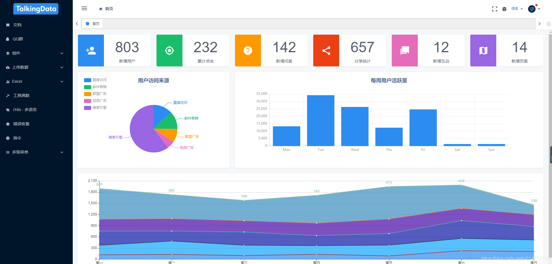Expand the 多级菜单 submenu chevron
Image resolution: width=552 pixels, height=264 pixels.
tap(62, 152)
